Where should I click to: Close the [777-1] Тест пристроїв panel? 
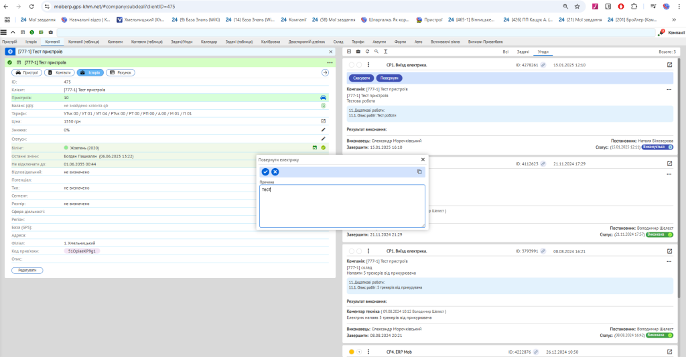(x=331, y=52)
